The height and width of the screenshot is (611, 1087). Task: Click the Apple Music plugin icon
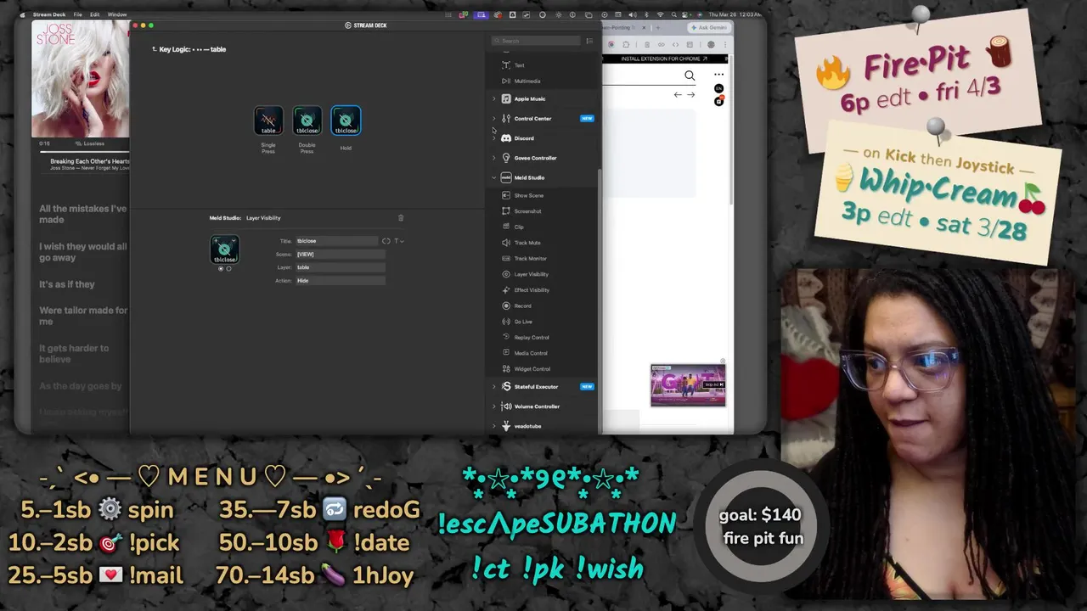(506, 99)
